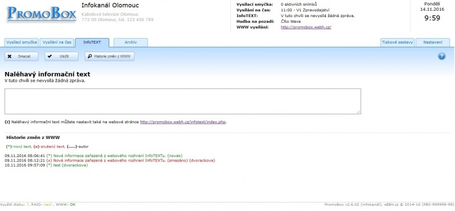This screenshot has width=455, height=211.
Task: Switch to the Vysílací smyčka tab
Action: [22, 43]
